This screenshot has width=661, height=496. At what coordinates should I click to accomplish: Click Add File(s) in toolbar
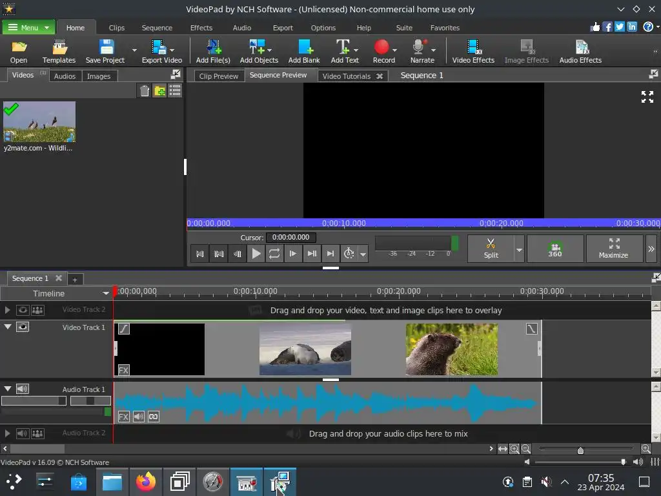[x=213, y=52]
